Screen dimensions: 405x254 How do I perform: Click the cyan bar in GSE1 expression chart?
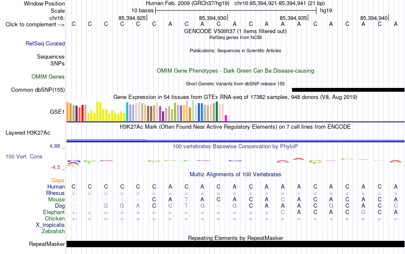(127, 112)
